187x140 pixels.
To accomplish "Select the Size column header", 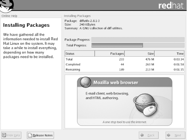I will point(140,54).
